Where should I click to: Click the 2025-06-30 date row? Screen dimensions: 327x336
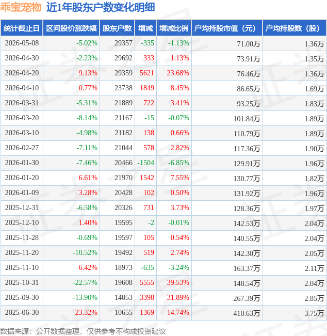pyautogui.click(x=163, y=313)
